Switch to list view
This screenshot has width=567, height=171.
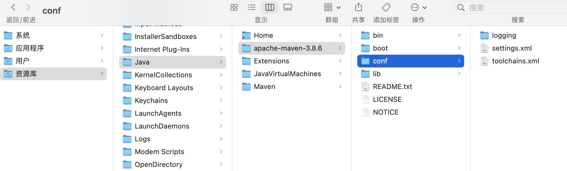pyautogui.click(x=252, y=8)
